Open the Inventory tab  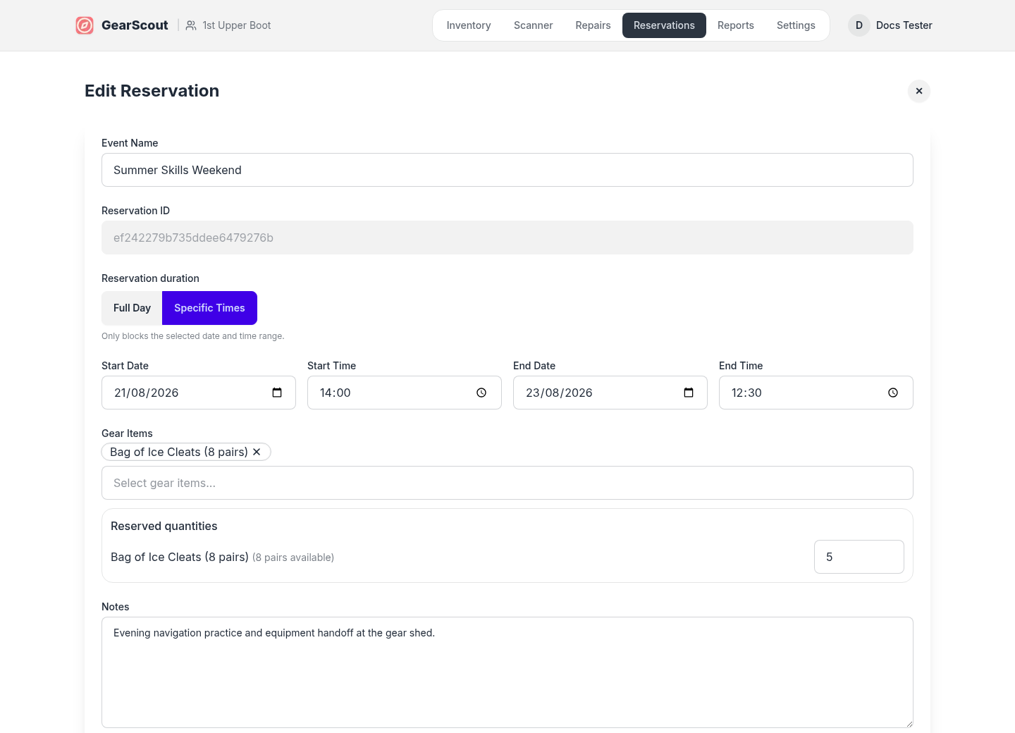(469, 25)
